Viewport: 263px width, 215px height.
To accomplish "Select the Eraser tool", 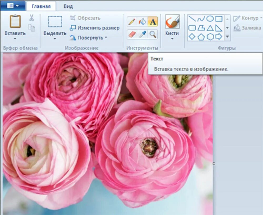I will click(x=132, y=34).
